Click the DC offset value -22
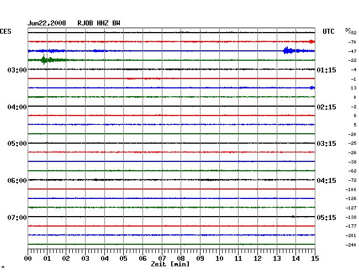This screenshot has height=273, width=359. [352, 60]
